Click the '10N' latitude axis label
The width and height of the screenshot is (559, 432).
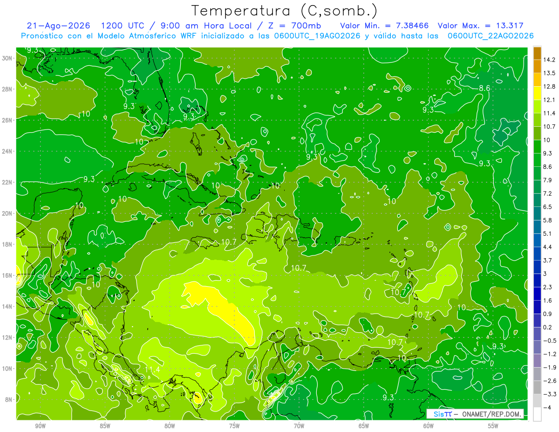tap(8, 368)
